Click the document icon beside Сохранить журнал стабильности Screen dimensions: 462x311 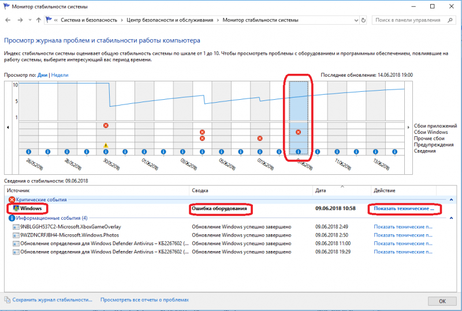[8, 300]
